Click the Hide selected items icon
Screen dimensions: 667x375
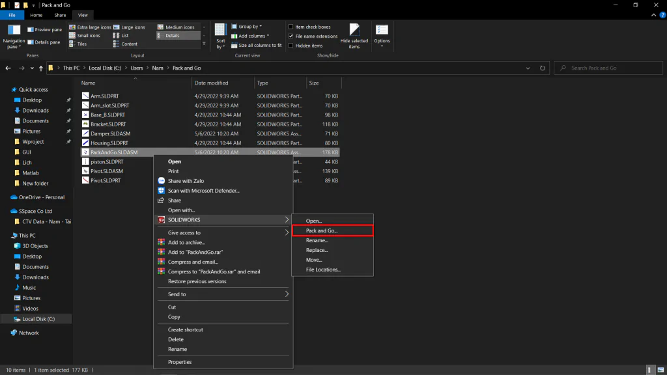point(354,30)
